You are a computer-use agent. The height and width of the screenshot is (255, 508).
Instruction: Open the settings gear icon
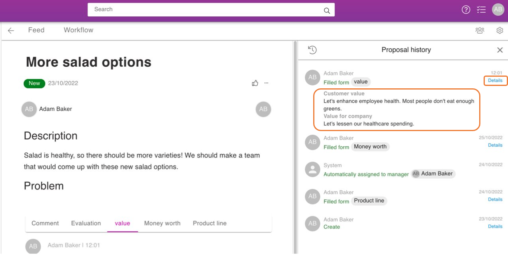(x=500, y=30)
